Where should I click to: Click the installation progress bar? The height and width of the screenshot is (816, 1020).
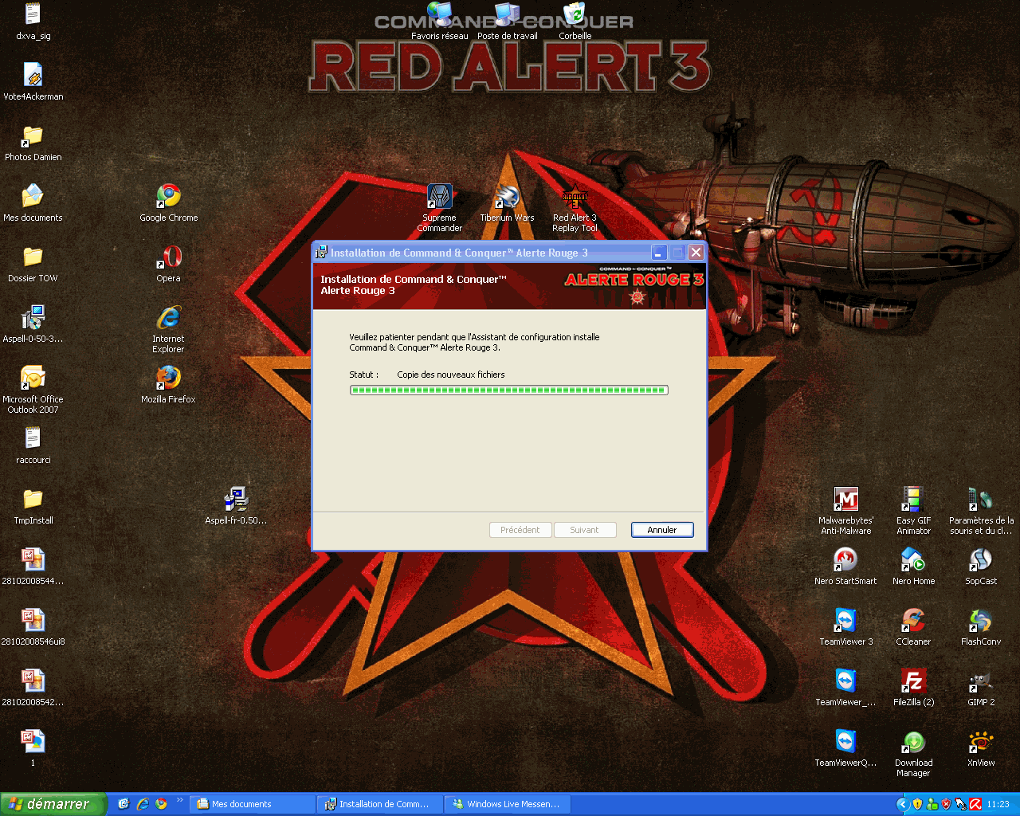coord(509,390)
